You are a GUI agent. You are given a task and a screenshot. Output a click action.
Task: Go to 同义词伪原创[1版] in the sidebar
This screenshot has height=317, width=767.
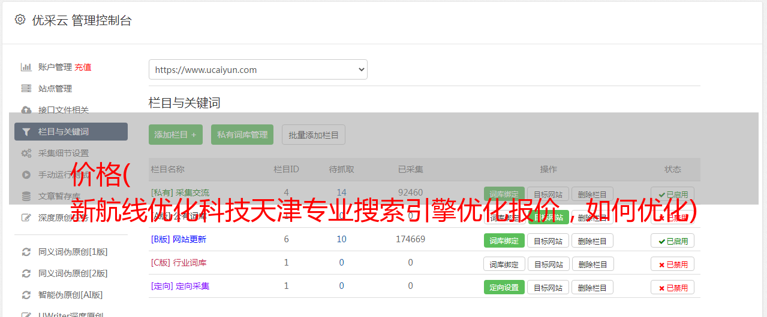[73, 252]
